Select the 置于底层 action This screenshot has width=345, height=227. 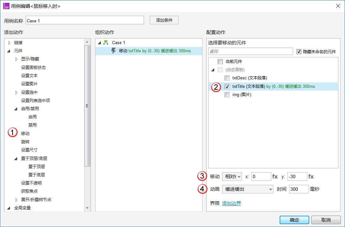37,175
